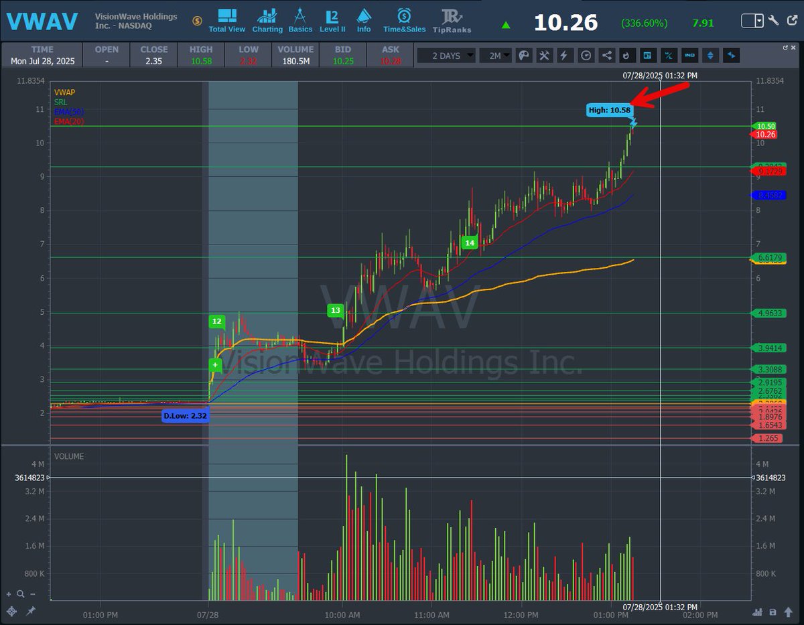Click the 10.50 price level tag

[x=765, y=126]
